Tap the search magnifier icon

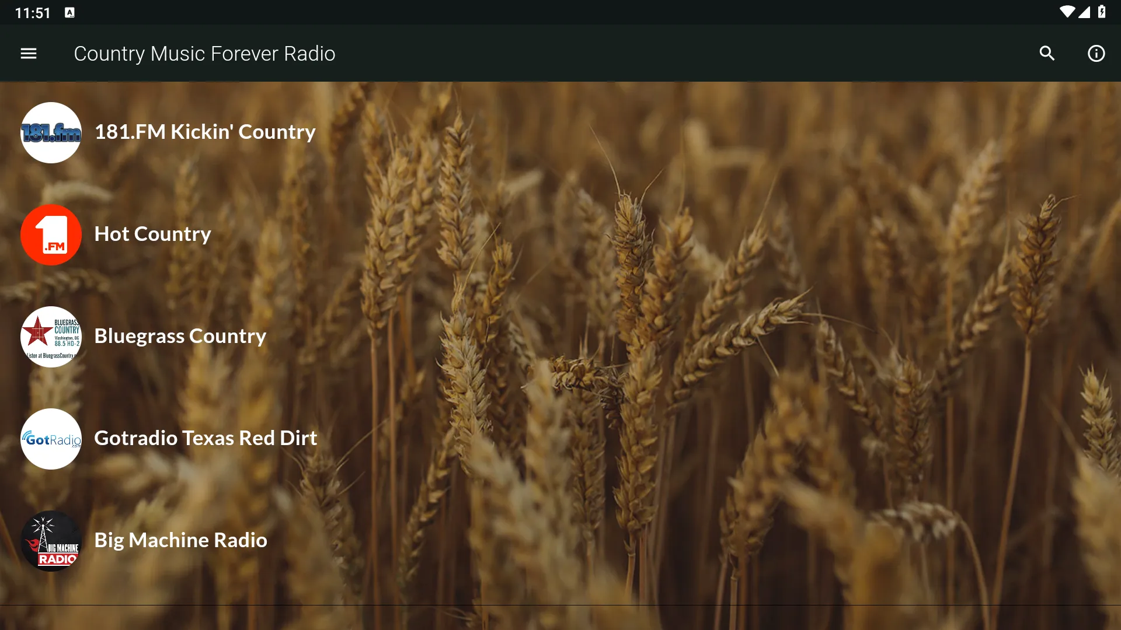[x=1047, y=54]
